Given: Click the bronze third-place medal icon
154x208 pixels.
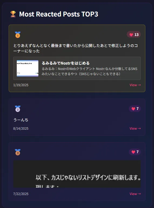Looking at the screenshot, I should coord(18,152).
